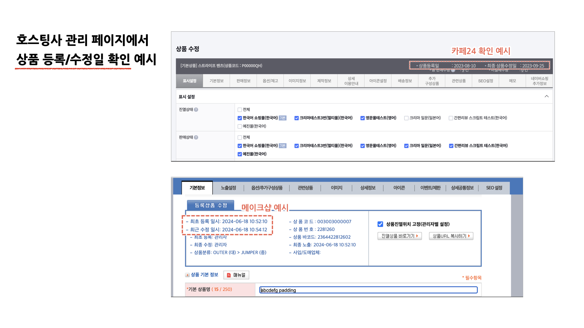Check the 전체 checkbox under 진열상태
The image size is (584, 328).
240,110
